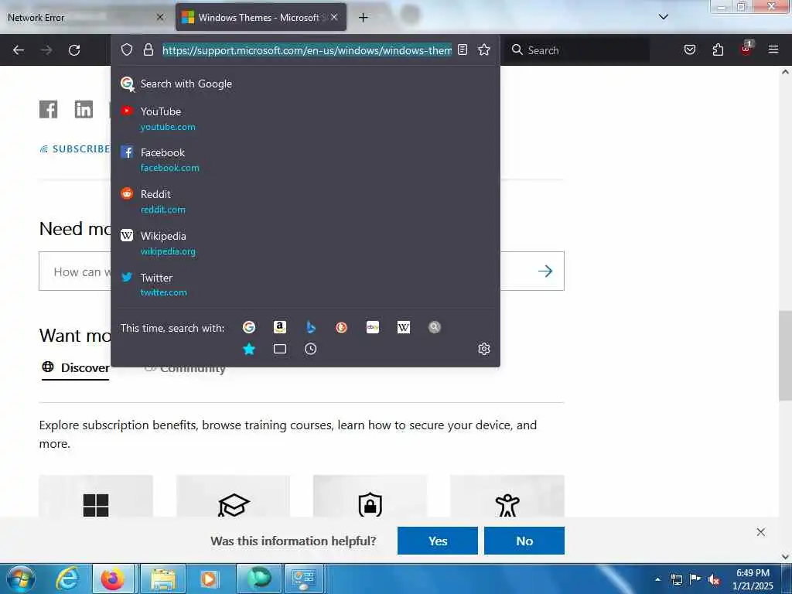Open Firefox application hamburger menu

773,49
